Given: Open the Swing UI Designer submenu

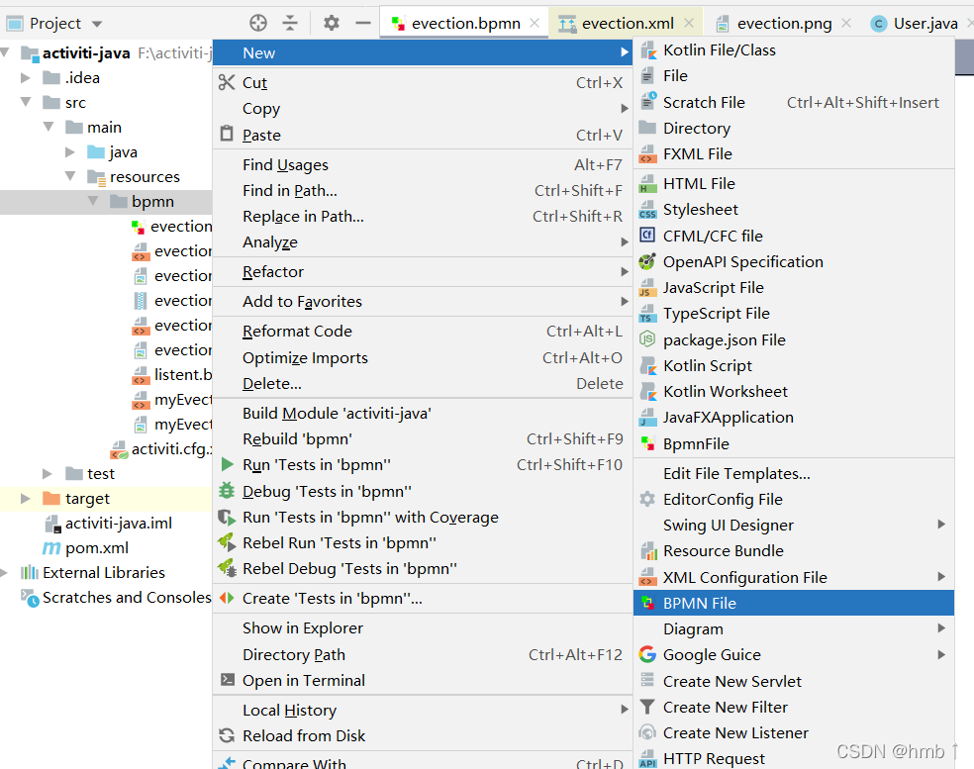Looking at the screenshot, I should (793, 525).
